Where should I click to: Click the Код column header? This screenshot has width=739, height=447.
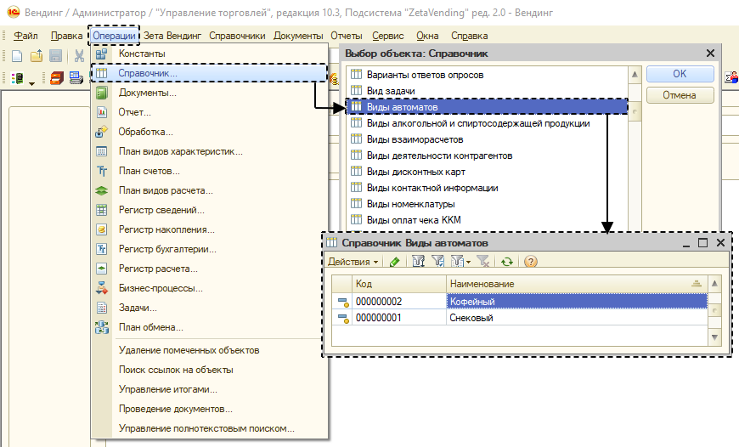399,284
